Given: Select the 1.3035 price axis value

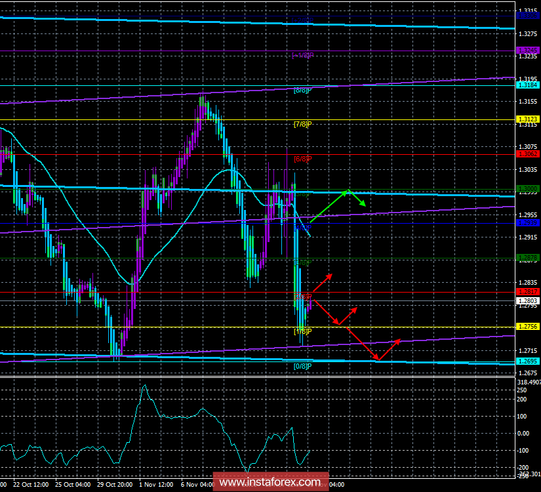Looking at the screenshot, I should tap(529, 169).
